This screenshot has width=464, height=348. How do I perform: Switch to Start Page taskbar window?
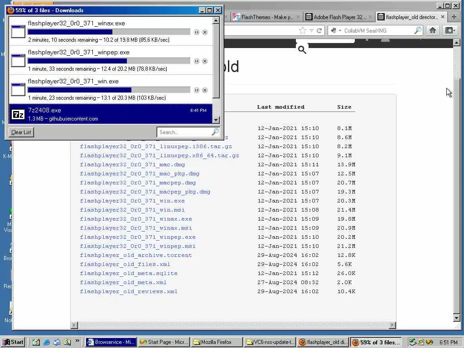click(164, 342)
